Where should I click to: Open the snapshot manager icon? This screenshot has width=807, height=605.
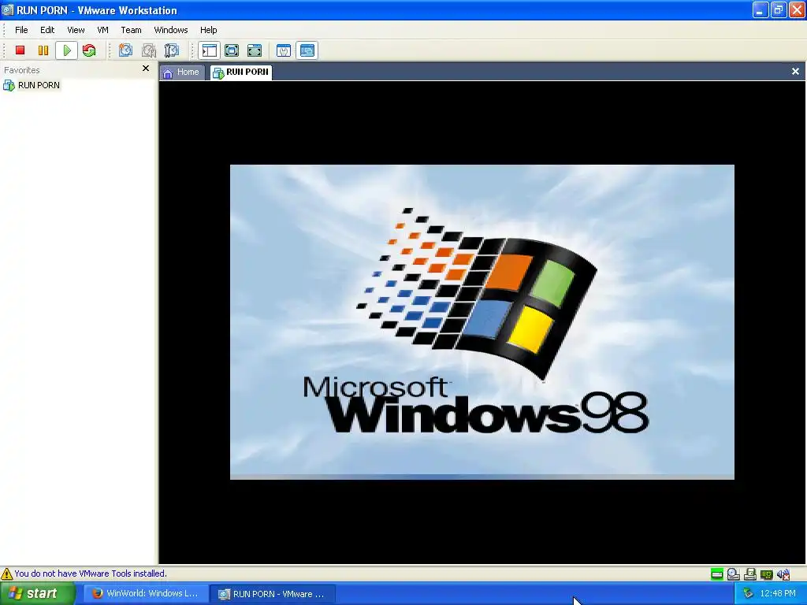171,50
